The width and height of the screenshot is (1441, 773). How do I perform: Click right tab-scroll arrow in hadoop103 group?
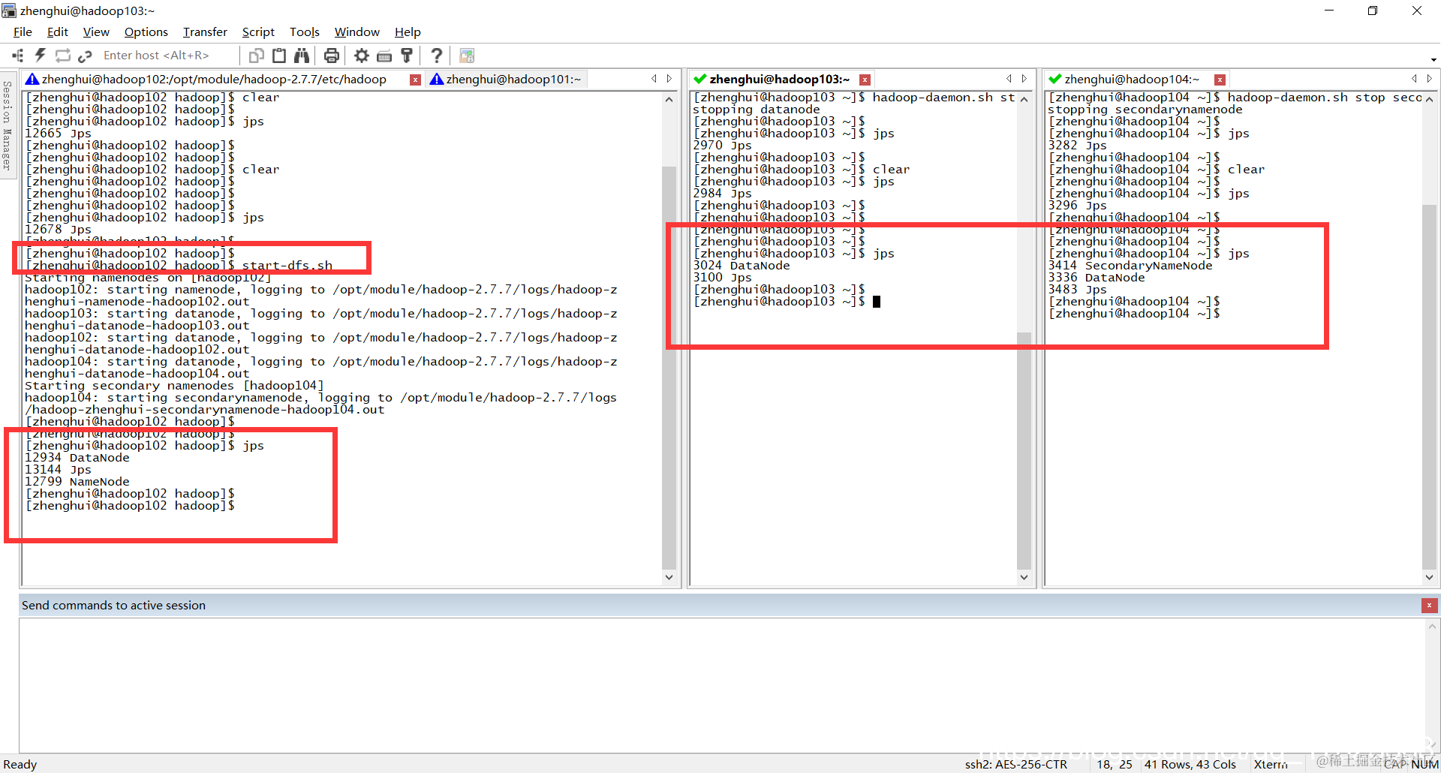click(1024, 79)
